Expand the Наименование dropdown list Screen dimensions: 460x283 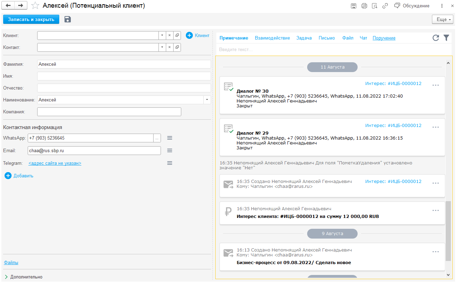click(x=207, y=100)
